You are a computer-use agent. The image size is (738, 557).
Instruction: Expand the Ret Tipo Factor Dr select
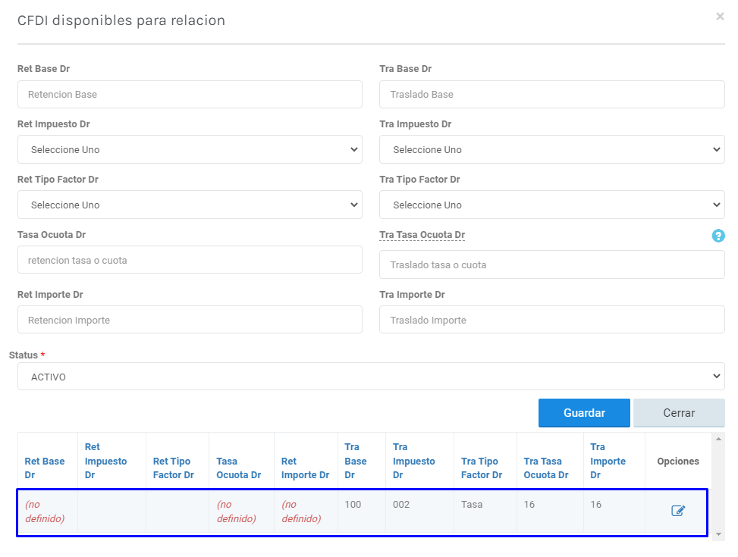pyautogui.click(x=190, y=205)
